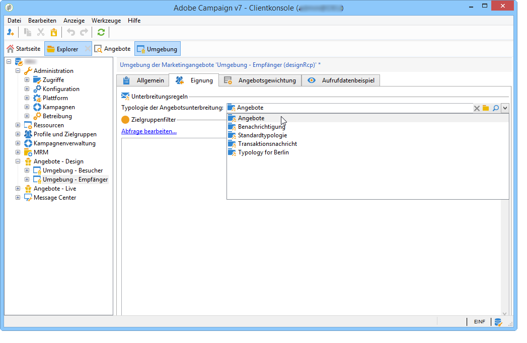Click the Plattform gear icon
The height and width of the screenshot is (343, 527).
(x=37, y=98)
